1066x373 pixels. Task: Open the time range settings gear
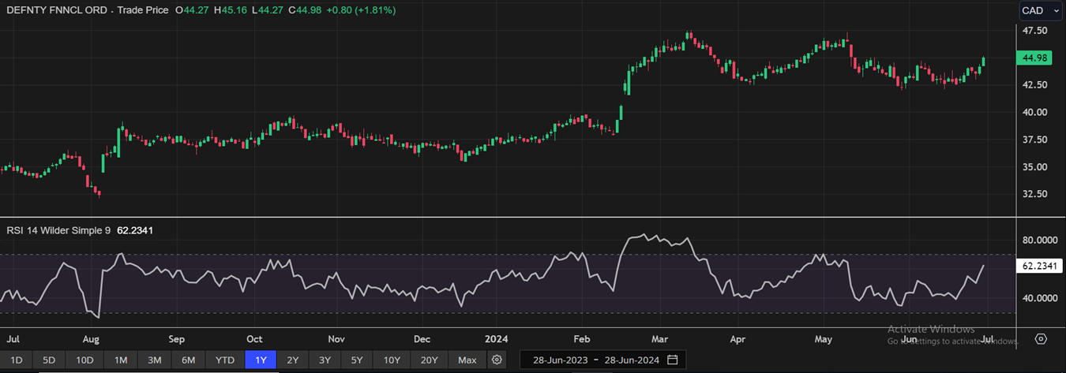click(x=497, y=360)
